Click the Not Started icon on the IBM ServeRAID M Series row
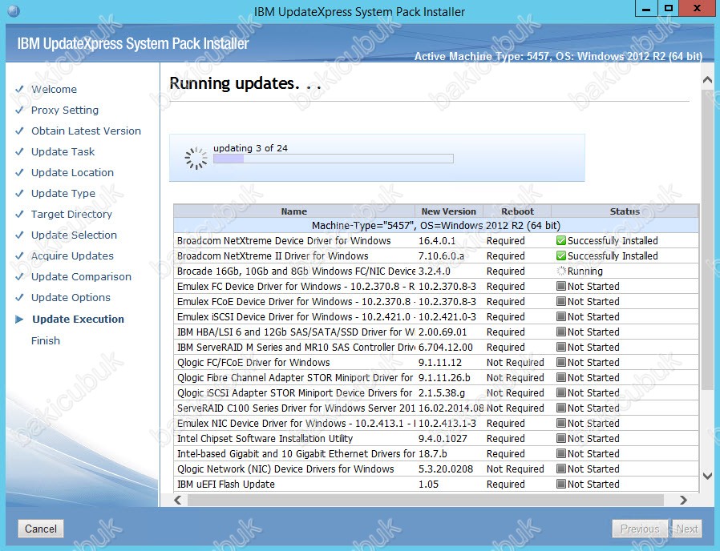The height and width of the screenshot is (551, 720). tap(560, 347)
